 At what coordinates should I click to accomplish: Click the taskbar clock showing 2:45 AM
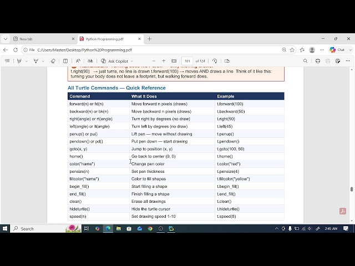click(331, 229)
